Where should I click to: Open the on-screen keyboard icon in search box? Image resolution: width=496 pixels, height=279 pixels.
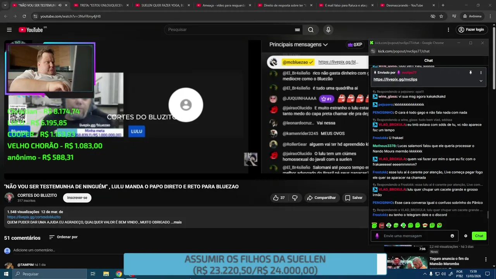(297, 30)
